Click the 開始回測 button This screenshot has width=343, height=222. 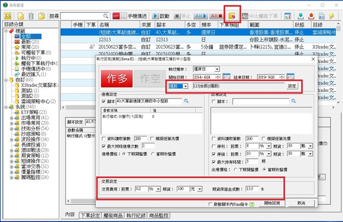(x=275, y=203)
